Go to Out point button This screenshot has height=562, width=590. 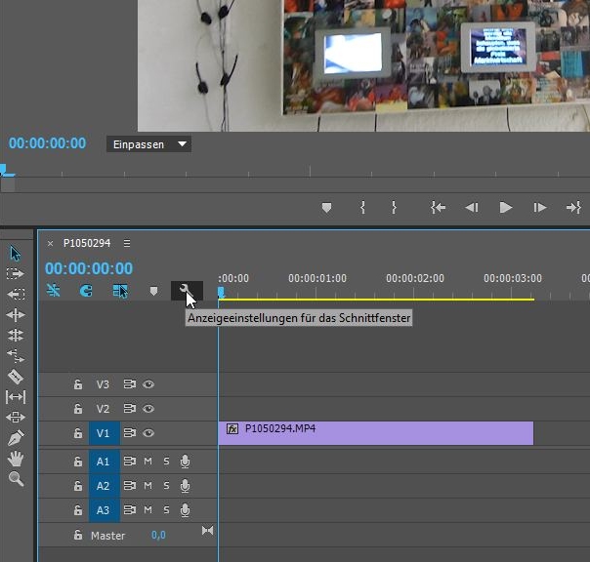(573, 208)
